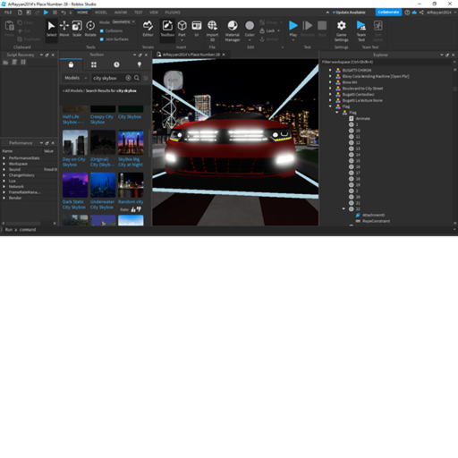Click the Import 3D icon
The height and width of the screenshot is (458, 458).
pyautogui.click(x=212, y=30)
